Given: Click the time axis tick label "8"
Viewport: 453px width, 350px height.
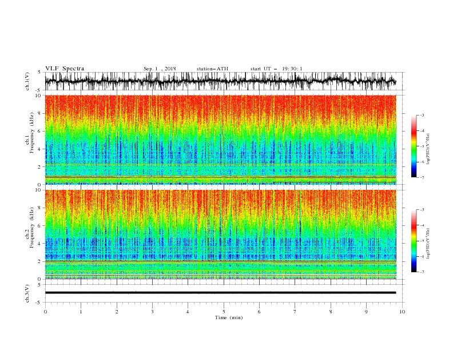Looking at the screenshot, I should 331,312.
